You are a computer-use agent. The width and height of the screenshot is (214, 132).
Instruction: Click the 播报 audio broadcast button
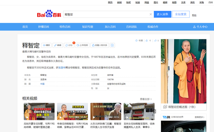(46, 45)
